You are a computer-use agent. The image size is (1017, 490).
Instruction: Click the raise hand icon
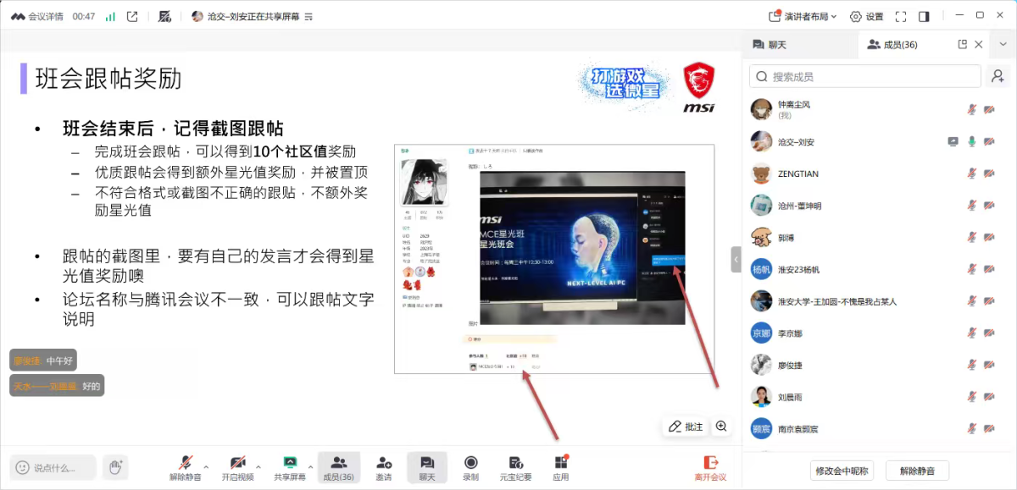[115, 467]
